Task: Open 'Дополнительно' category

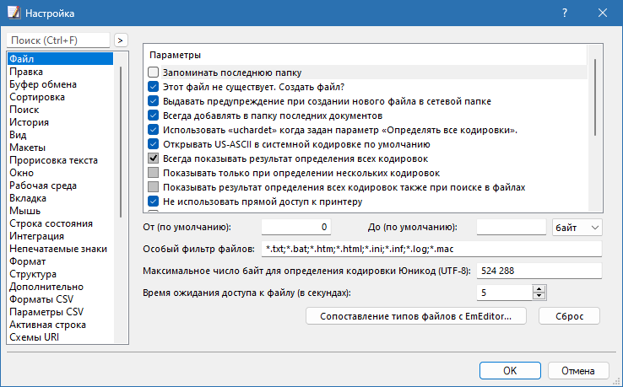Action: (x=61, y=287)
